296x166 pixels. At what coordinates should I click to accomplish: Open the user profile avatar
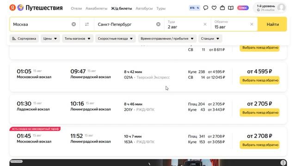[282, 8]
